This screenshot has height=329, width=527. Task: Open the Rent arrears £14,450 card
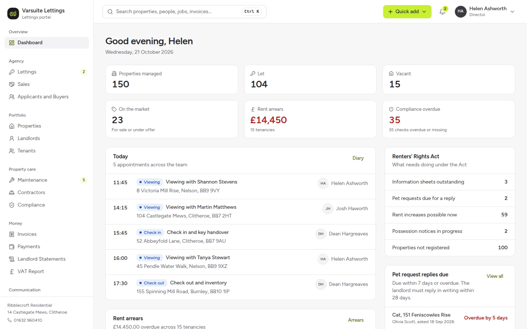[310, 119]
